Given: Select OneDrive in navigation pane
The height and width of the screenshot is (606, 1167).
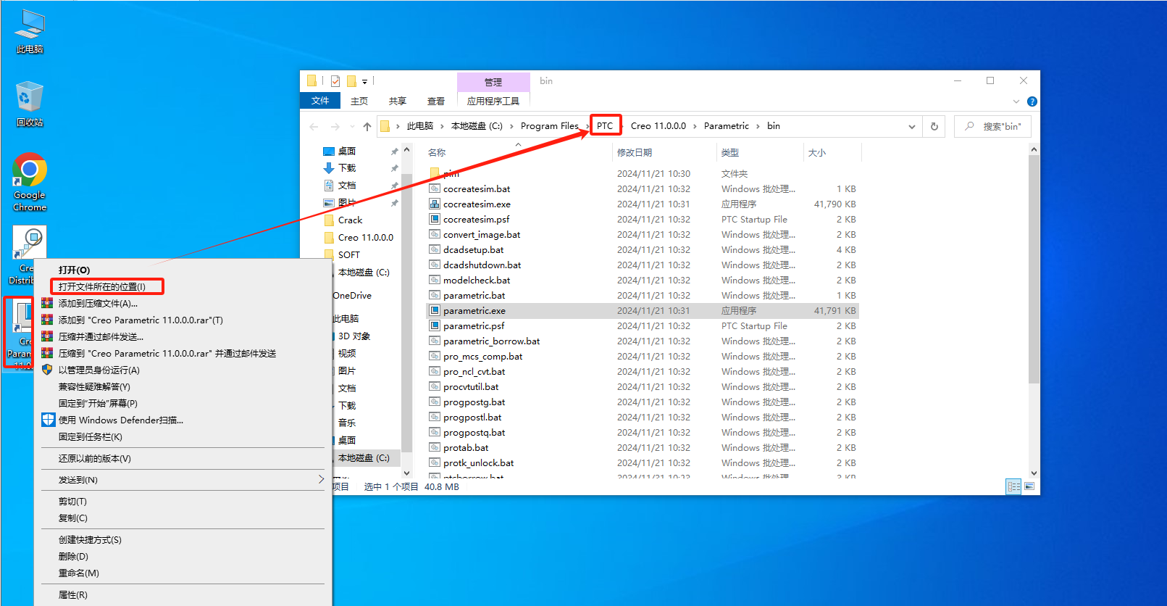Looking at the screenshot, I should [x=352, y=295].
